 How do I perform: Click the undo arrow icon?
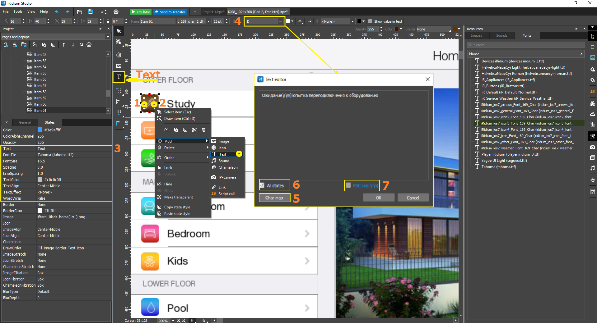pyautogui.click(x=57, y=12)
